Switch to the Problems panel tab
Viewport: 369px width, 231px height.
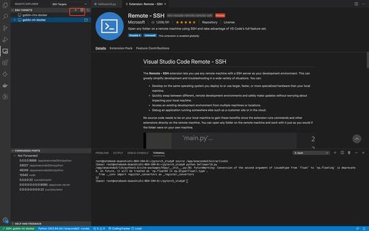click(102, 153)
